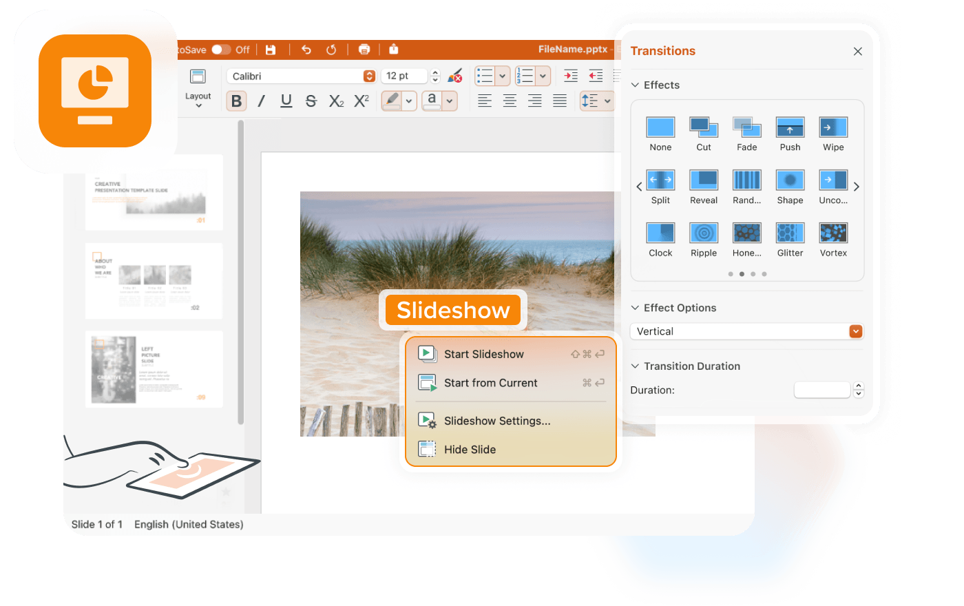Viewport: 964px width, 606px height.
Task: Open Slideshow Settings... menu item
Action: pos(511,421)
